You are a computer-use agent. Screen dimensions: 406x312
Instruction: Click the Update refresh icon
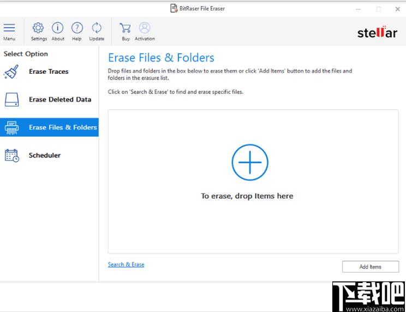point(97,28)
